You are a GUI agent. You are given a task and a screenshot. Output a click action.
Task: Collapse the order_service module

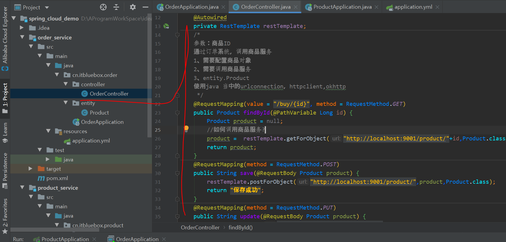(x=22, y=37)
